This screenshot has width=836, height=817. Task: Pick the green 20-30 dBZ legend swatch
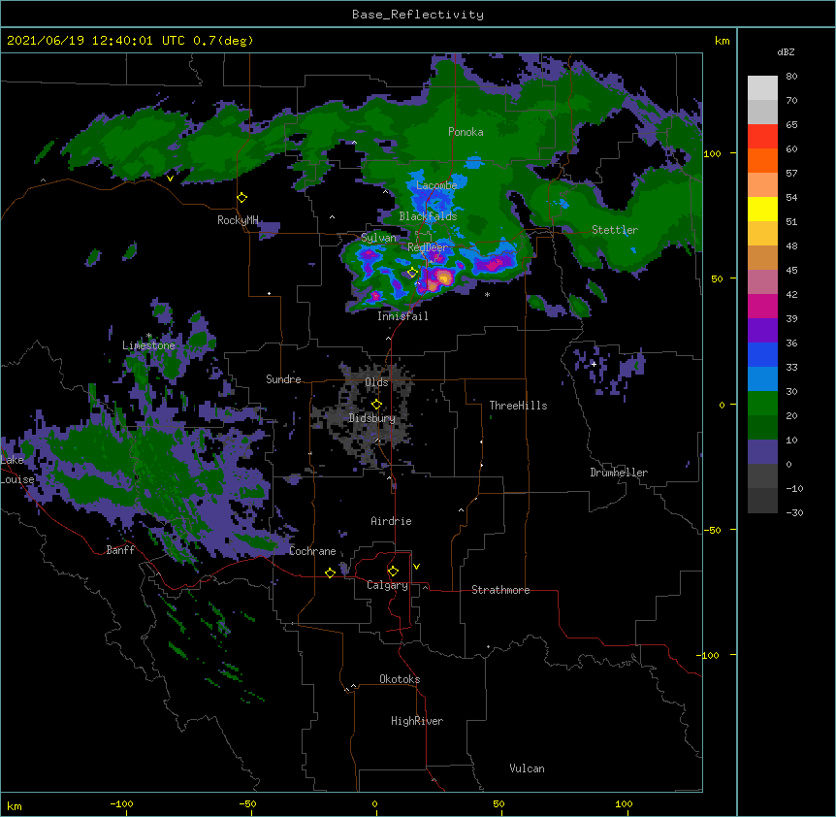point(762,404)
